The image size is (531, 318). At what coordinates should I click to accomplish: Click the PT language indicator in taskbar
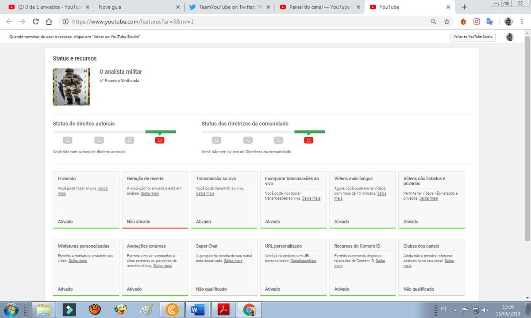tap(444, 309)
